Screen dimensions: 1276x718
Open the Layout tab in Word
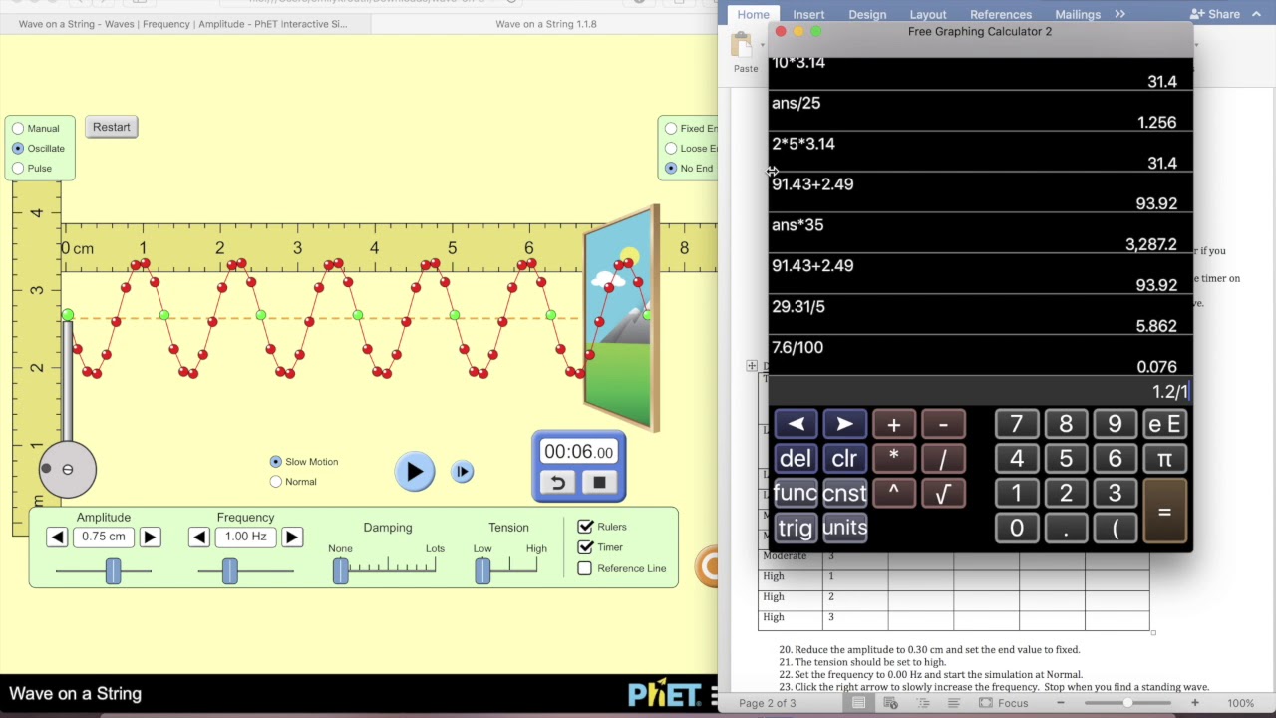tap(928, 14)
